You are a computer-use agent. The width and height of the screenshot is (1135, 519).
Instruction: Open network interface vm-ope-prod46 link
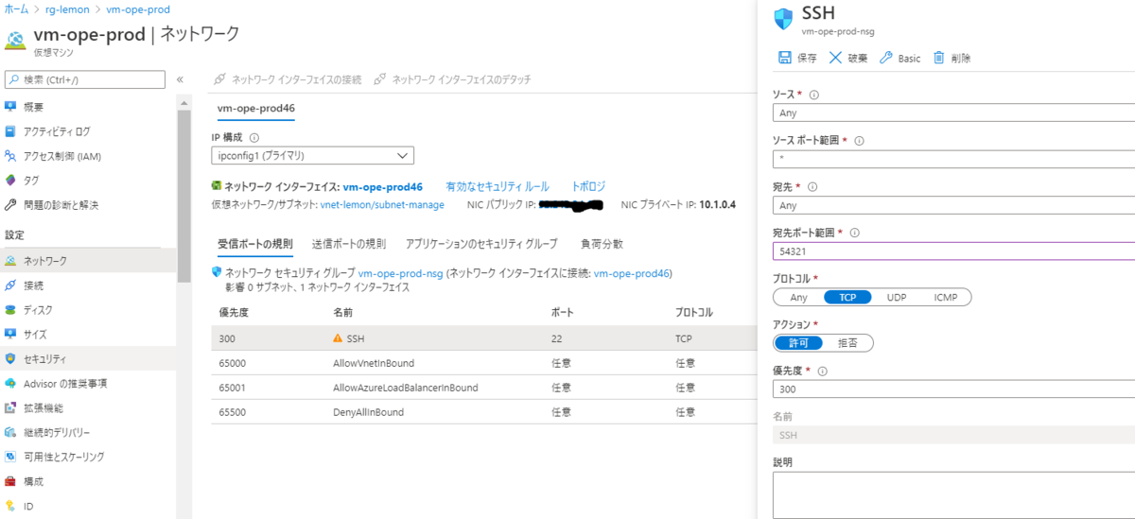pos(382,186)
